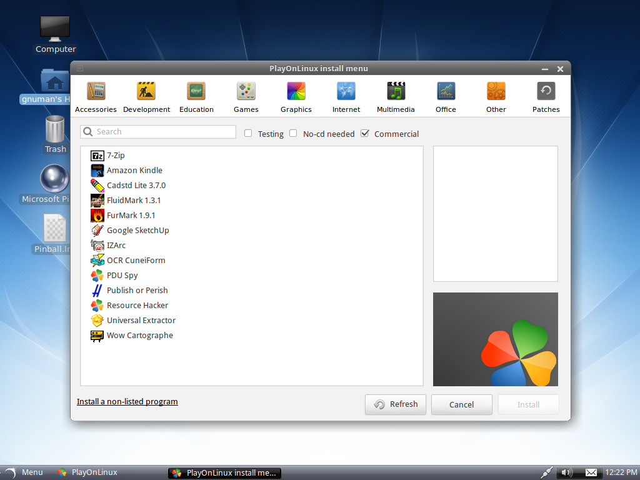Viewport: 640px width, 480px height.
Task: Uncheck the Commercial checkbox
Action: (x=365, y=134)
